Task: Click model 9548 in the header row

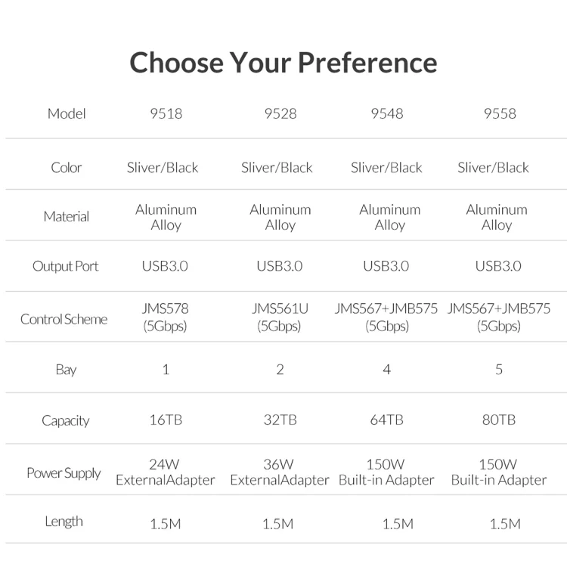Action: point(386,113)
